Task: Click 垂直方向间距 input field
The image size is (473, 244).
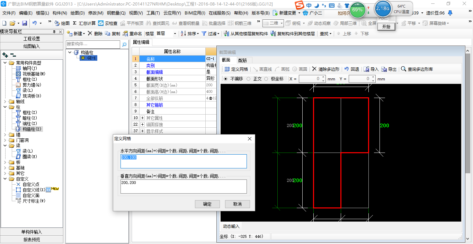Action: tap(184, 186)
